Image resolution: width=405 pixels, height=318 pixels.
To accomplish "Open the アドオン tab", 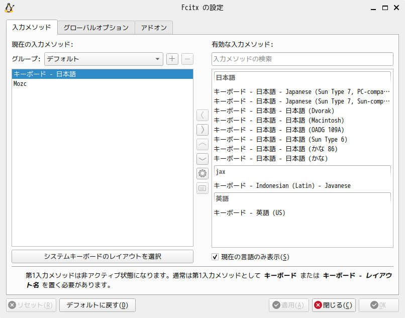I will [153, 28].
